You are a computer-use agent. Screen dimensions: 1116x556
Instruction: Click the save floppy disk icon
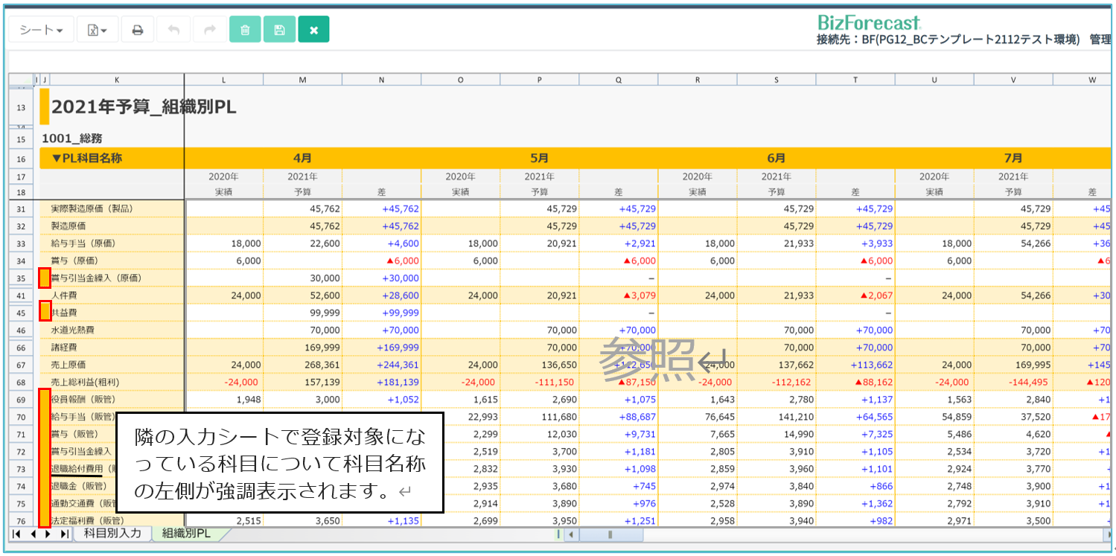pos(279,30)
